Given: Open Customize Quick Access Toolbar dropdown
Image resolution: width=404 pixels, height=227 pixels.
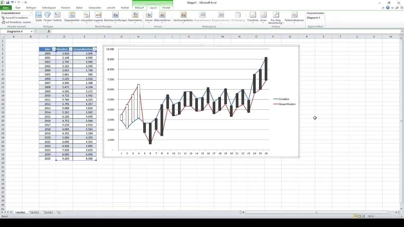Looking at the screenshot, I should pyautogui.click(x=26, y=3).
